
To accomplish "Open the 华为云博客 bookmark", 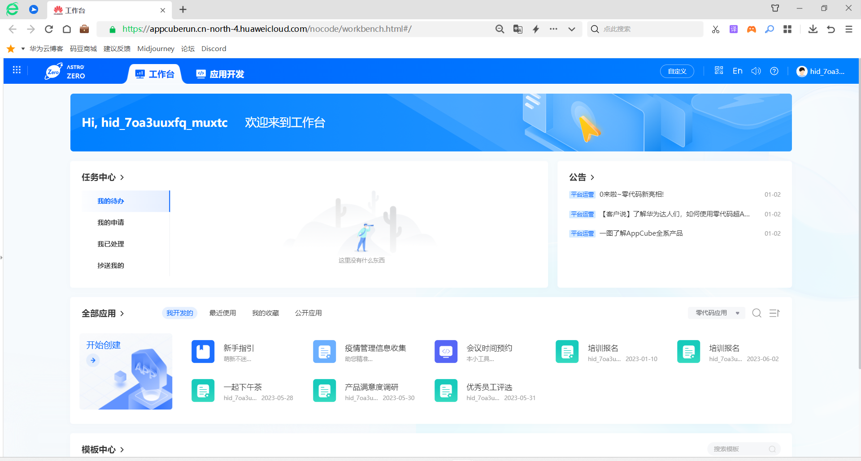I will pyautogui.click(x=46, y=48).
